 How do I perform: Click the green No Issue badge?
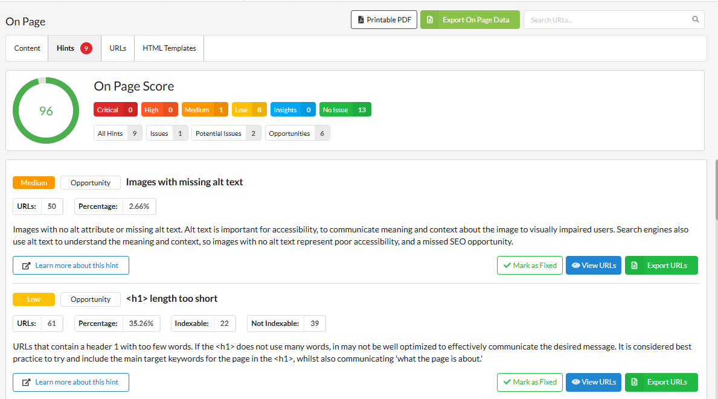tap(345, 110)
